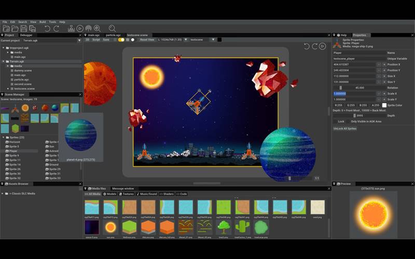Open the scene resolution dropdown arrow
415x259 pixels.
[186, 39]
